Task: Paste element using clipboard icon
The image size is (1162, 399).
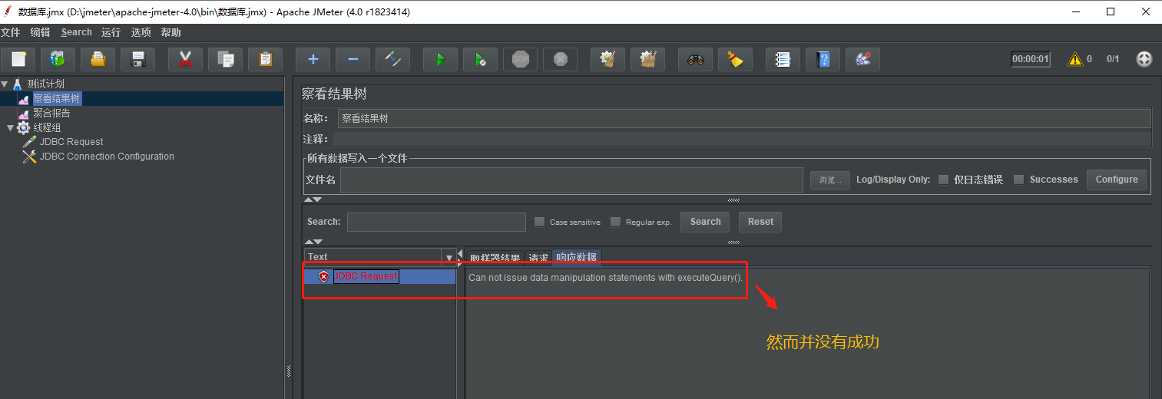Action: (x=266, y=59)
